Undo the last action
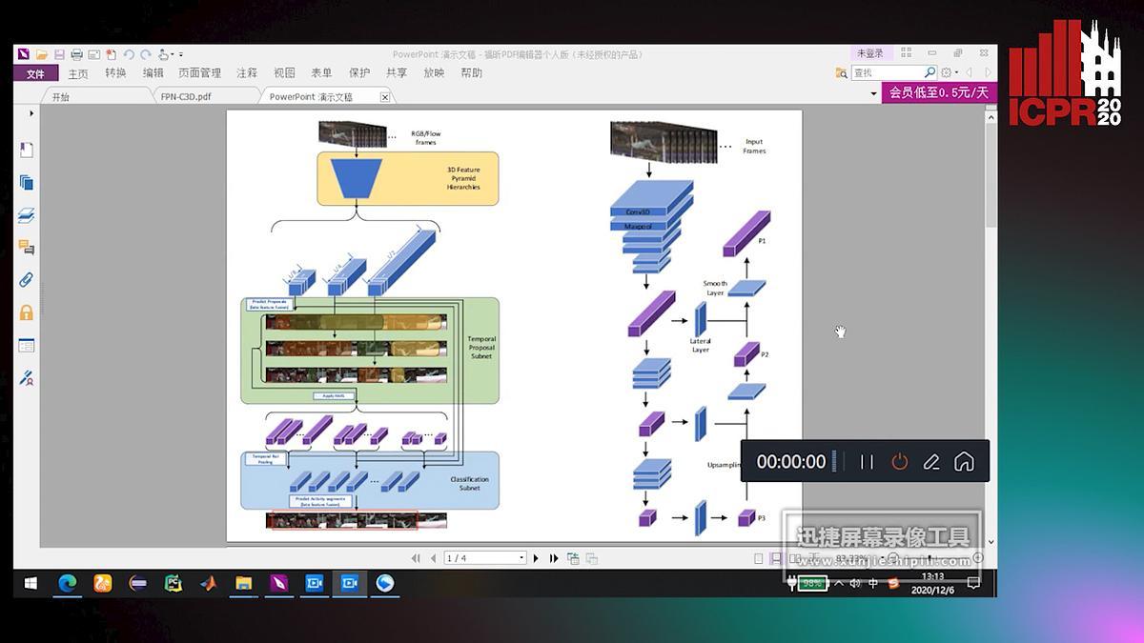The height and width of the screenshot is (643, 1144). [129, 54]
